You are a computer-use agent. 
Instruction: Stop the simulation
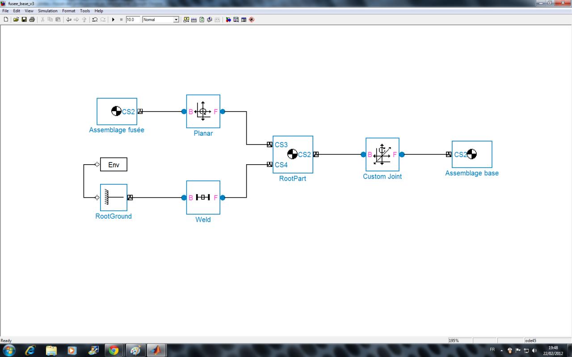pyautogui.click(x=121, y=20)
